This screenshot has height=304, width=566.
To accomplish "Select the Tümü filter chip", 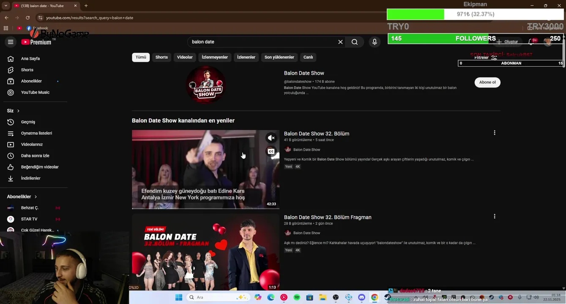I will tap(141, 57).
